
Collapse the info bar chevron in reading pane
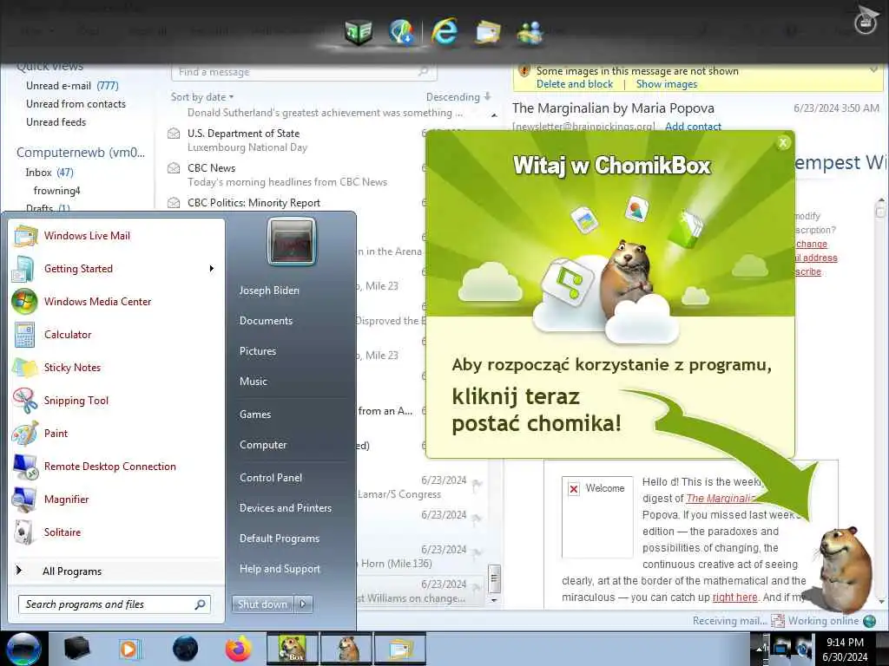(x=873, y=70)
